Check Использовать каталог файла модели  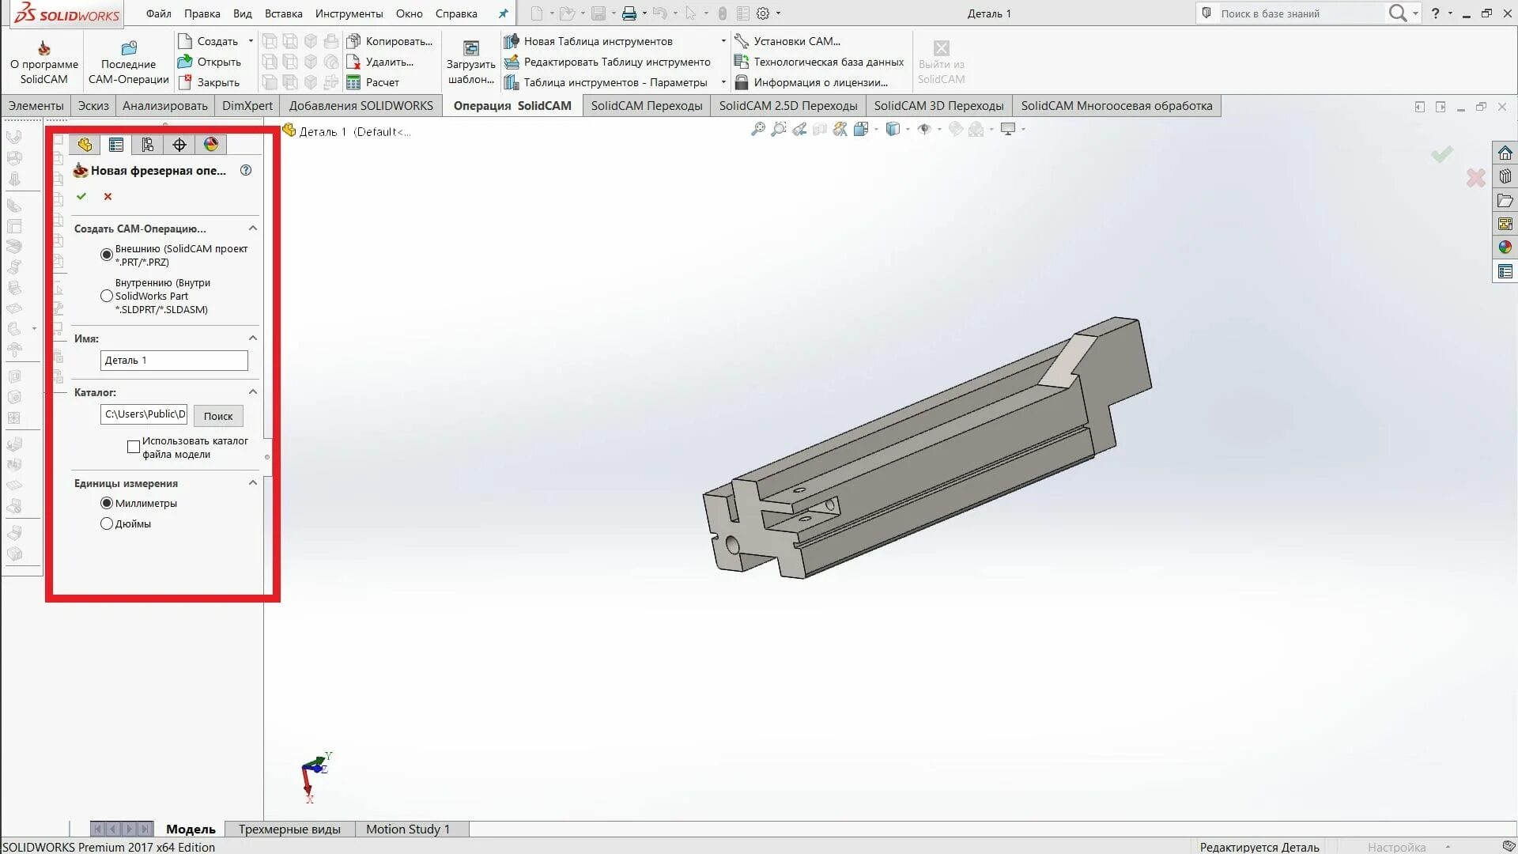pos(134,447)
